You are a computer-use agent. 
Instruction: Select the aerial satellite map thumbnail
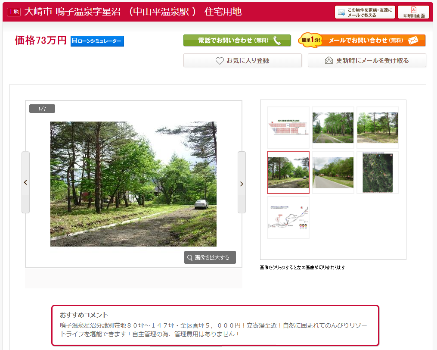click(378, 172)
